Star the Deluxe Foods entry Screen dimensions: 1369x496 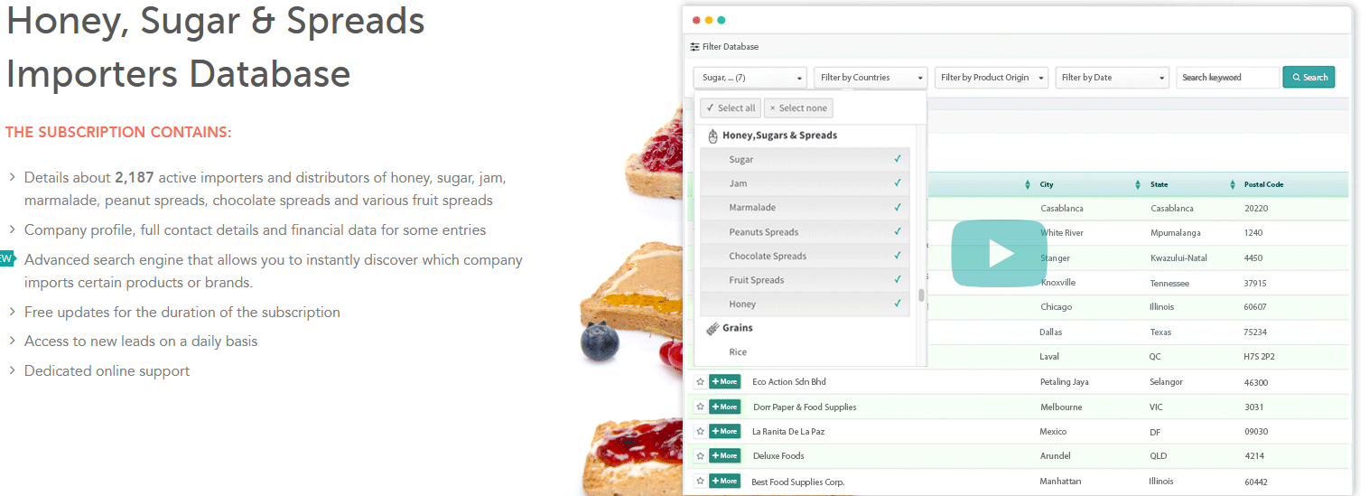pyautogui.click(x=700, y=455)
